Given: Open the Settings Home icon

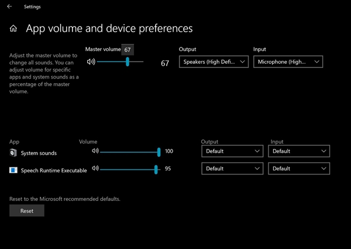Looking at the screenshot, I should click(x=13, y=28).
